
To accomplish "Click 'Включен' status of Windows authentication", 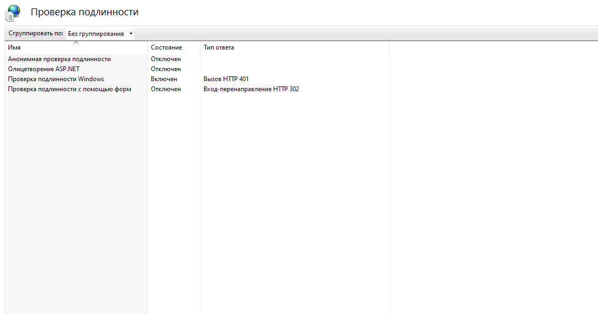I will coord(164,79).
